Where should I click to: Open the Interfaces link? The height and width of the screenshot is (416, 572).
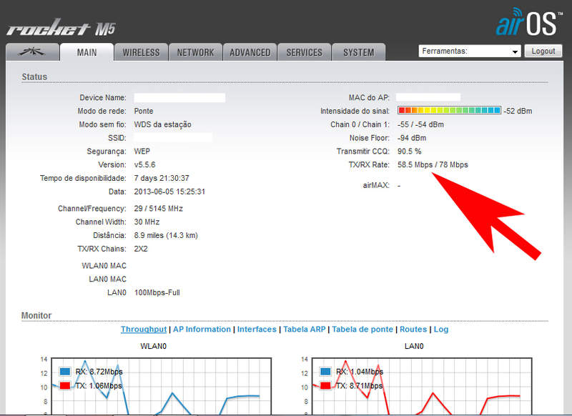coord(257,330)
